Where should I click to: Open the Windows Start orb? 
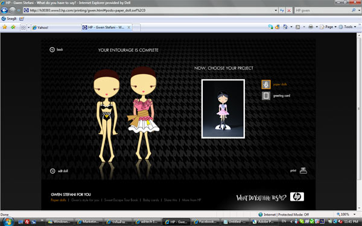point(8,222)
